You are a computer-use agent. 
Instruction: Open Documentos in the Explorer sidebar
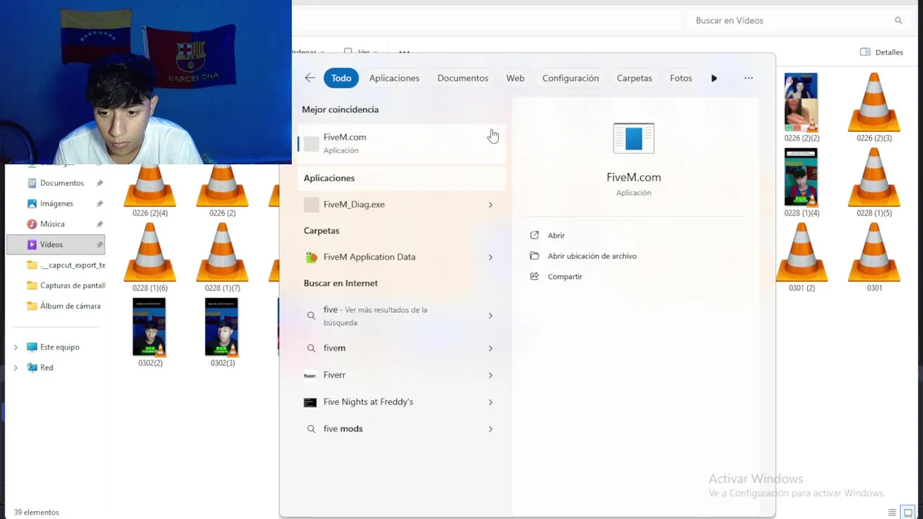[62, 183]
